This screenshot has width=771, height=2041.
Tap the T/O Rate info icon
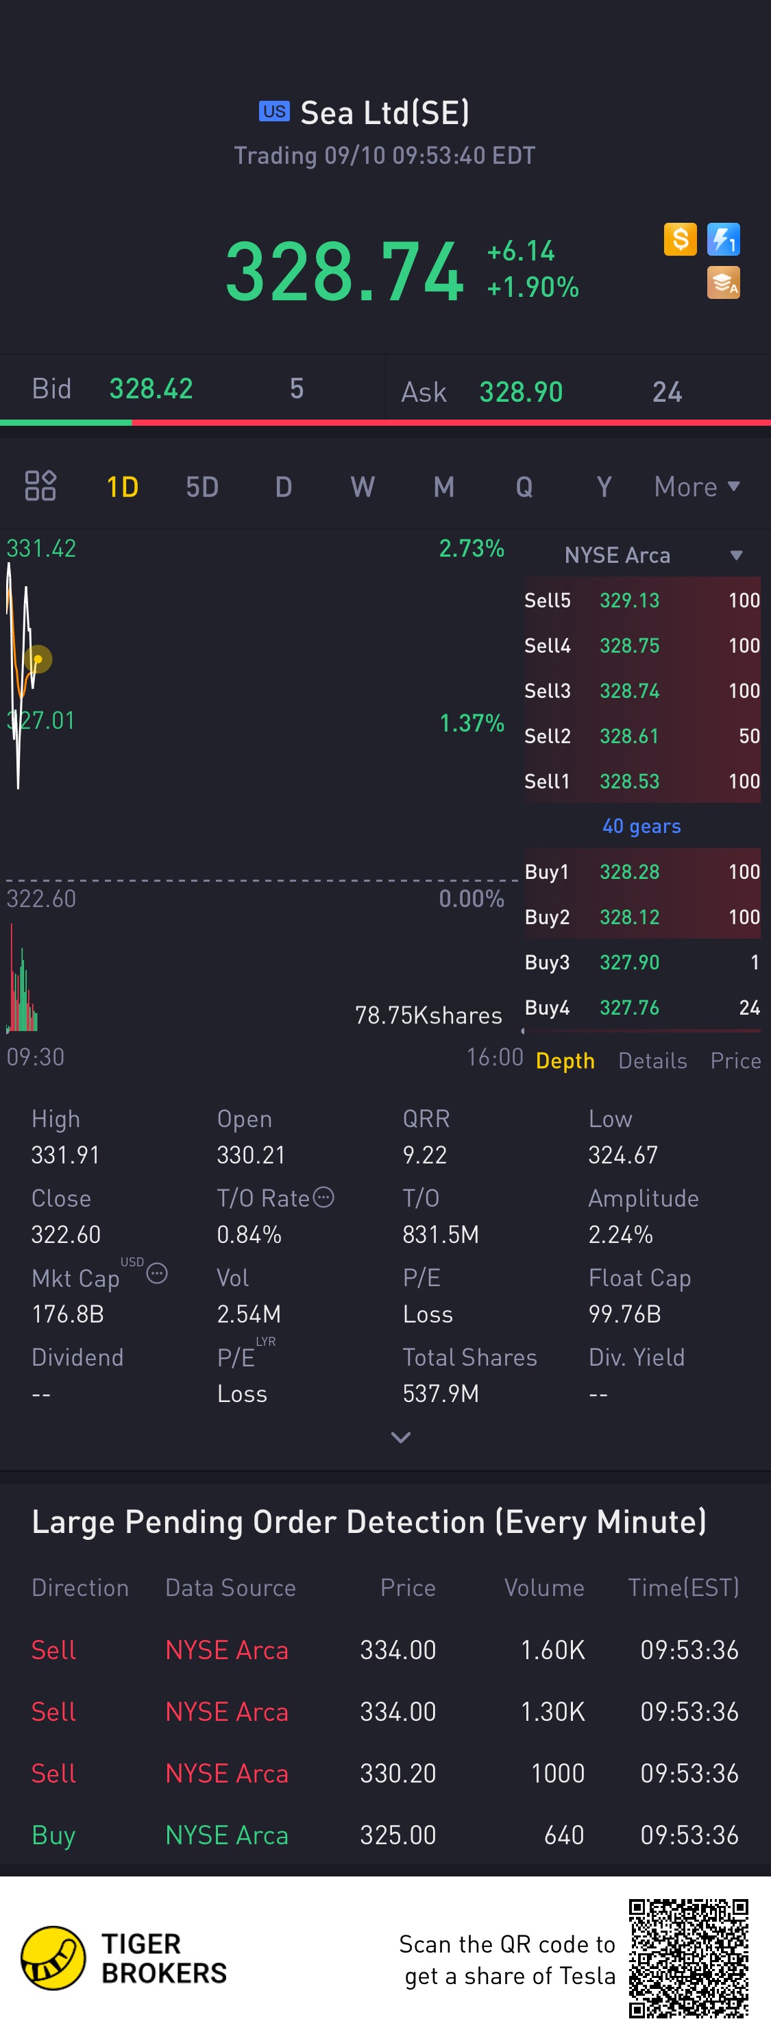click(x=323, y=1196)
